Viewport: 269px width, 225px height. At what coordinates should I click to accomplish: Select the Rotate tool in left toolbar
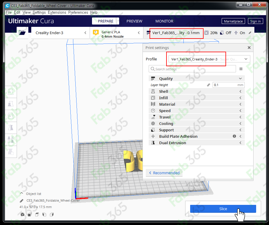coord(11,116)
